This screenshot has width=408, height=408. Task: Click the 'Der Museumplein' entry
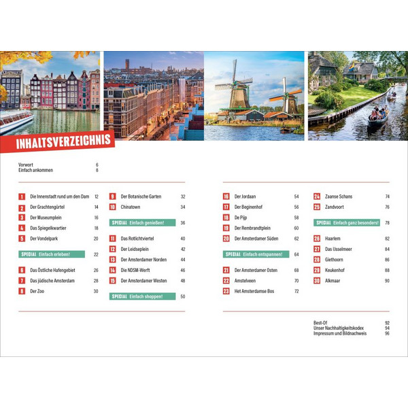[46, 218]
